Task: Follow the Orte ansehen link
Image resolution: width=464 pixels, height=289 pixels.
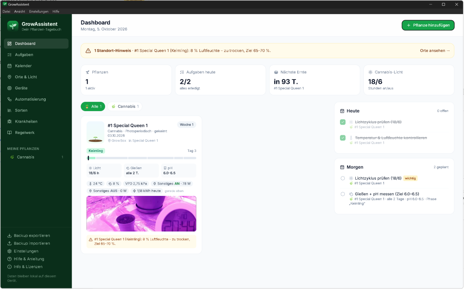Action: pyautogui.click(x=435, y=51)
